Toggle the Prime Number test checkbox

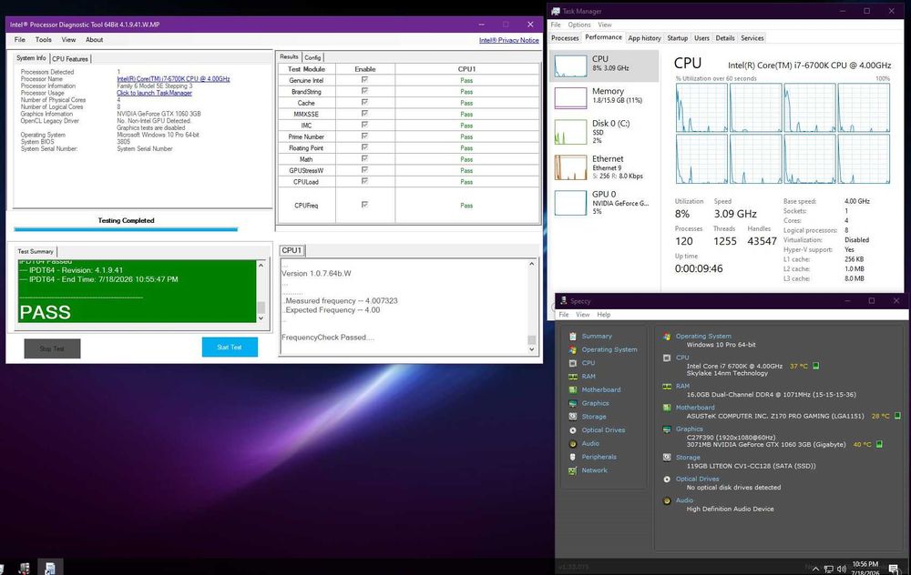coord(365,136)
